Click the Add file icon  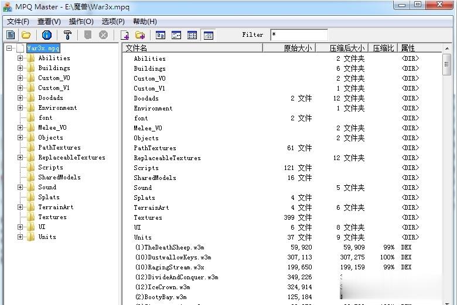tap(125, 35)
